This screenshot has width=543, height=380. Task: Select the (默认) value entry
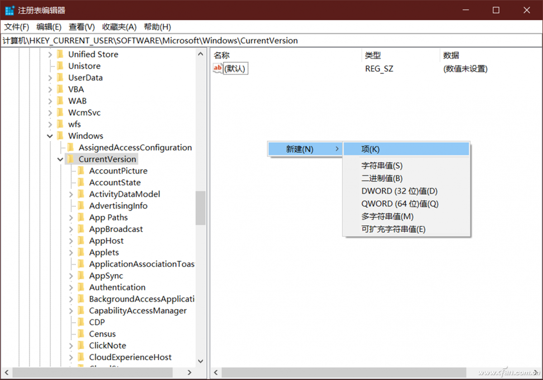click(236, 69)
